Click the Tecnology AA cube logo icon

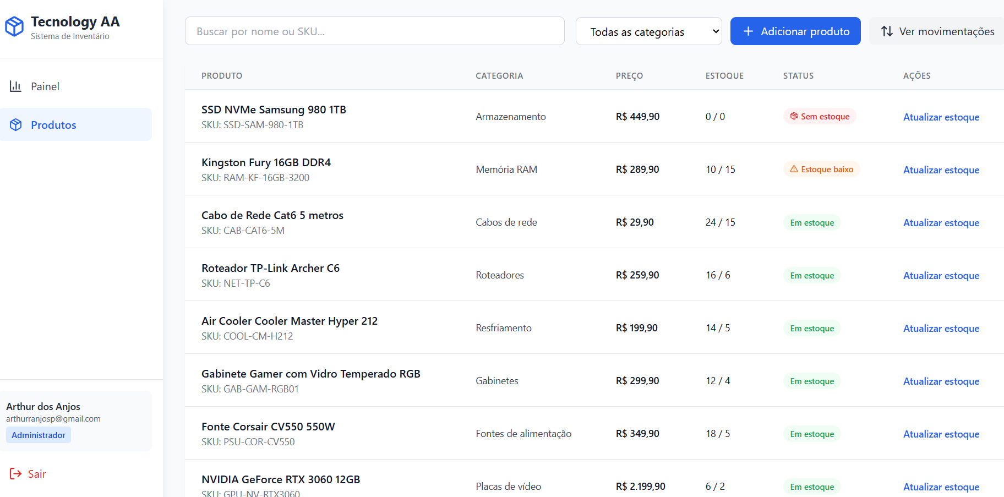(x=14, y=26)
